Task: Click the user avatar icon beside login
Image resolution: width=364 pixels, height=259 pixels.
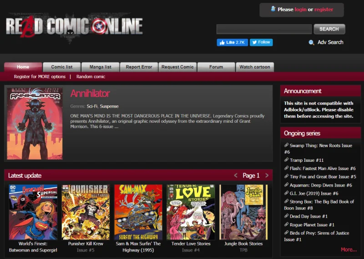Action: [x=273, y=9]
